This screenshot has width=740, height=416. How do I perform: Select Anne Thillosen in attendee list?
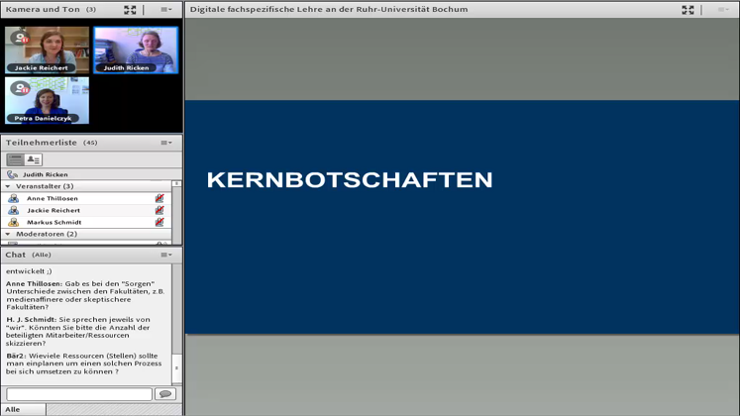tap(53, 198)
